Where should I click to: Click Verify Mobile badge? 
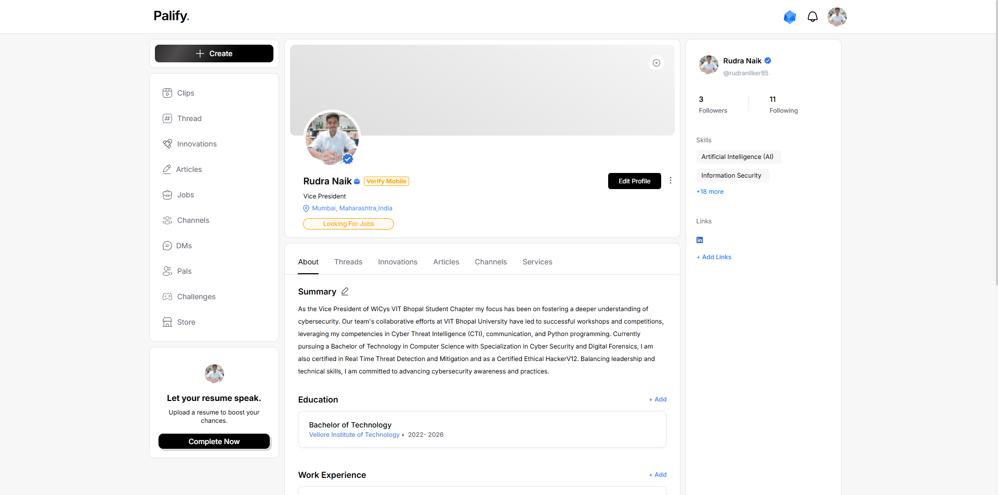[386, 181]
